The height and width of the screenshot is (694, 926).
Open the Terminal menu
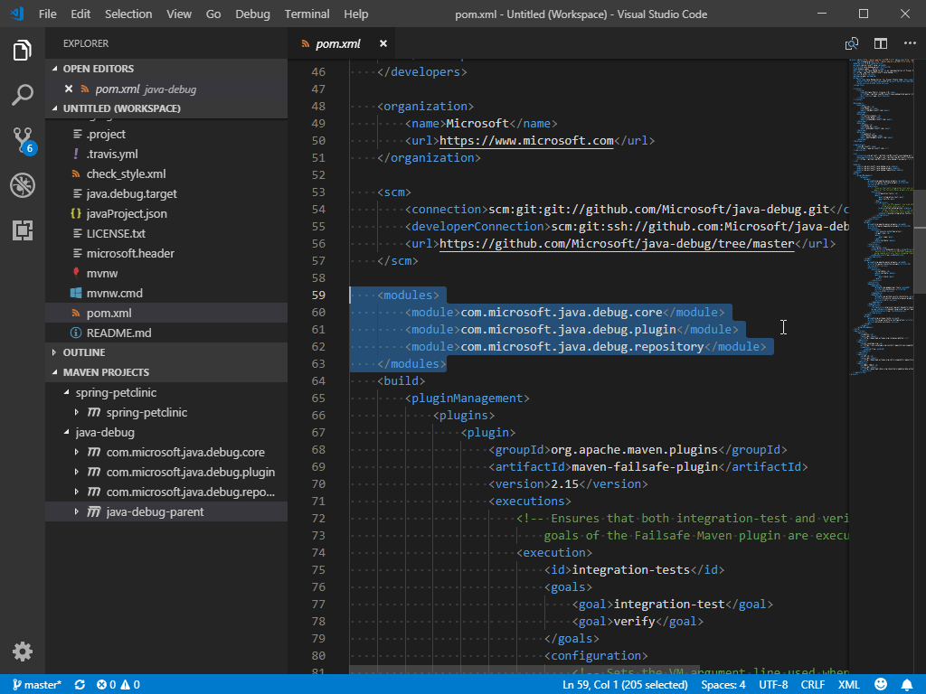307,14
